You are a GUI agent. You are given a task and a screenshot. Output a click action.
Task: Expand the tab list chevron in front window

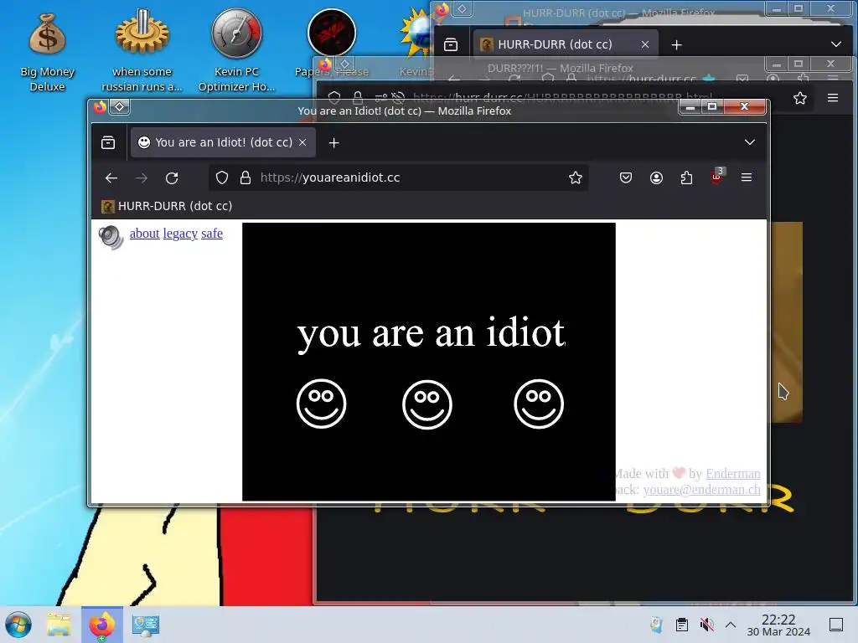coord(750,142)
